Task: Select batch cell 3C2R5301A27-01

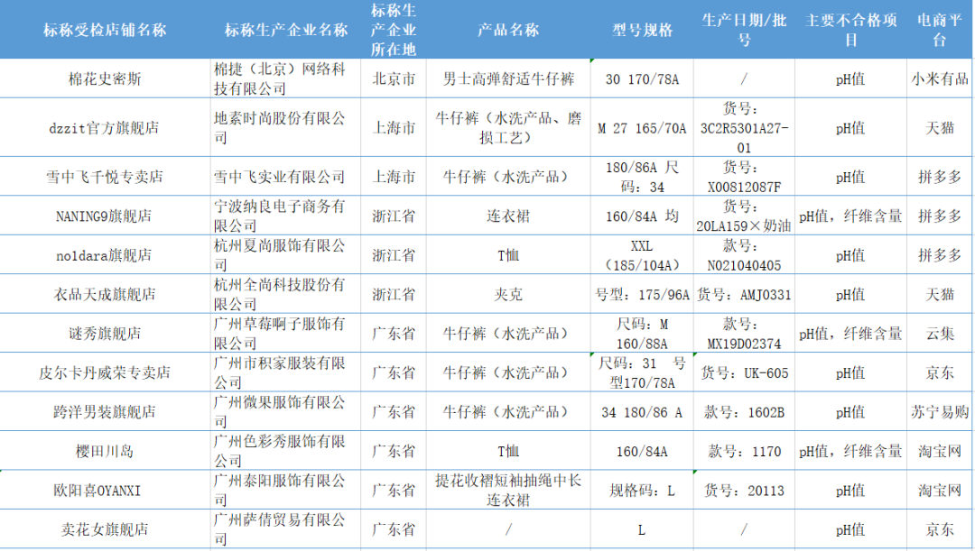Action: [x=744, y=128]
